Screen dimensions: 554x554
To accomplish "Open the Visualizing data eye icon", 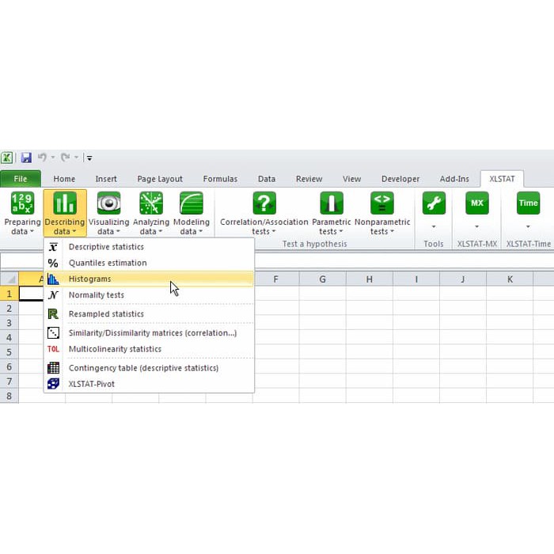I will point(109,203).
